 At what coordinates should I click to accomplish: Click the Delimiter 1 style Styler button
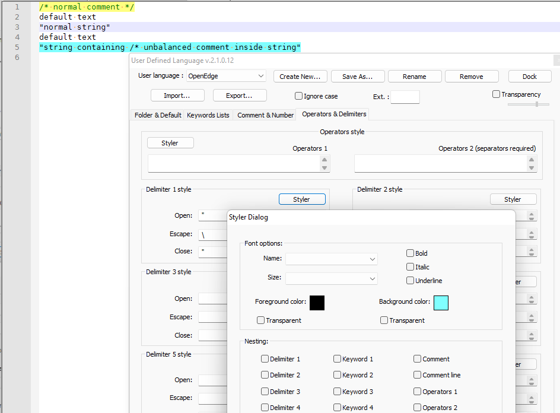(302, 199)
